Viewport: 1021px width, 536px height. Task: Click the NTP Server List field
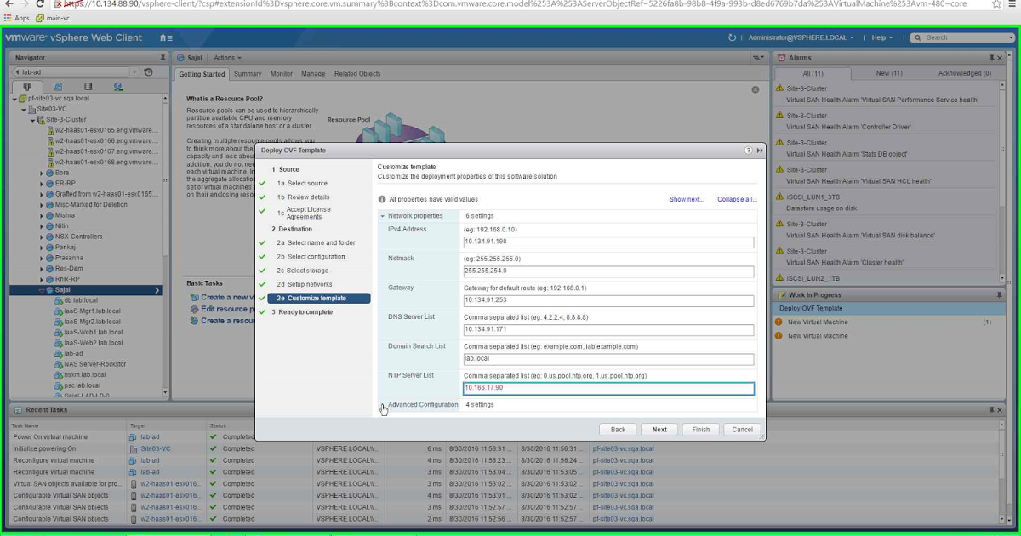(608, 388)
